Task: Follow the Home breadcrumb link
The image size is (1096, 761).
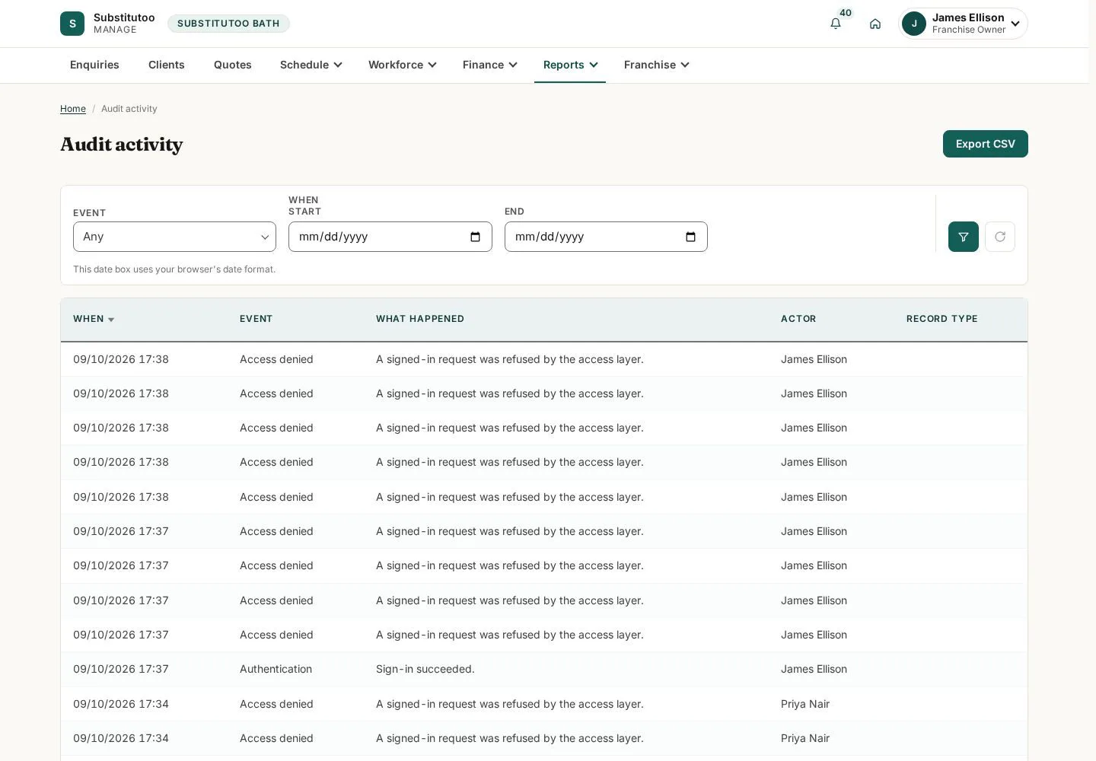Action: click(73, 109)
